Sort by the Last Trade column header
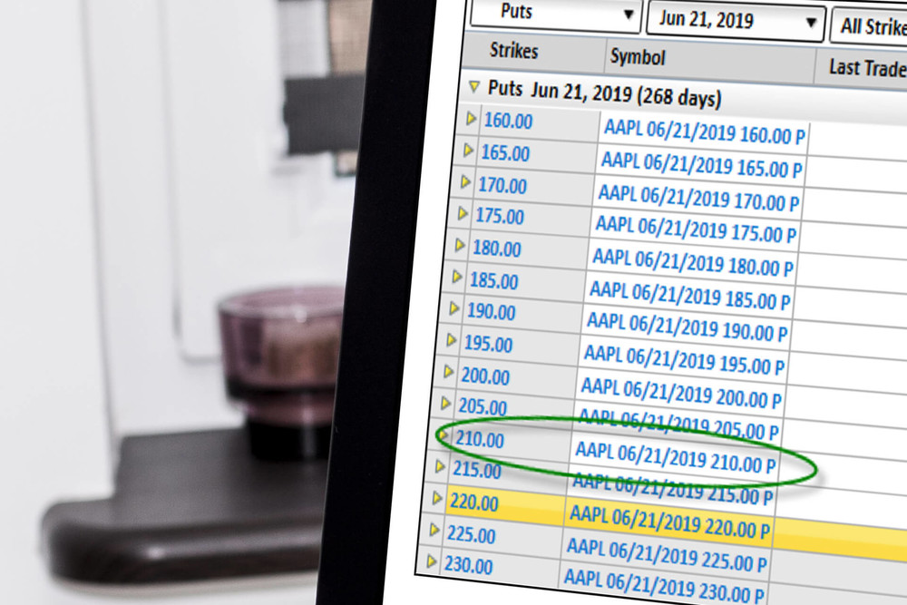Image resolution: width=907 pixels, height=605 pixels. [x=868, y=68]
